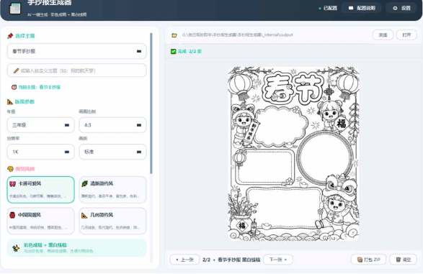Go to next image with 下一张
Screen dimensions: 423x274
[278, 260]
